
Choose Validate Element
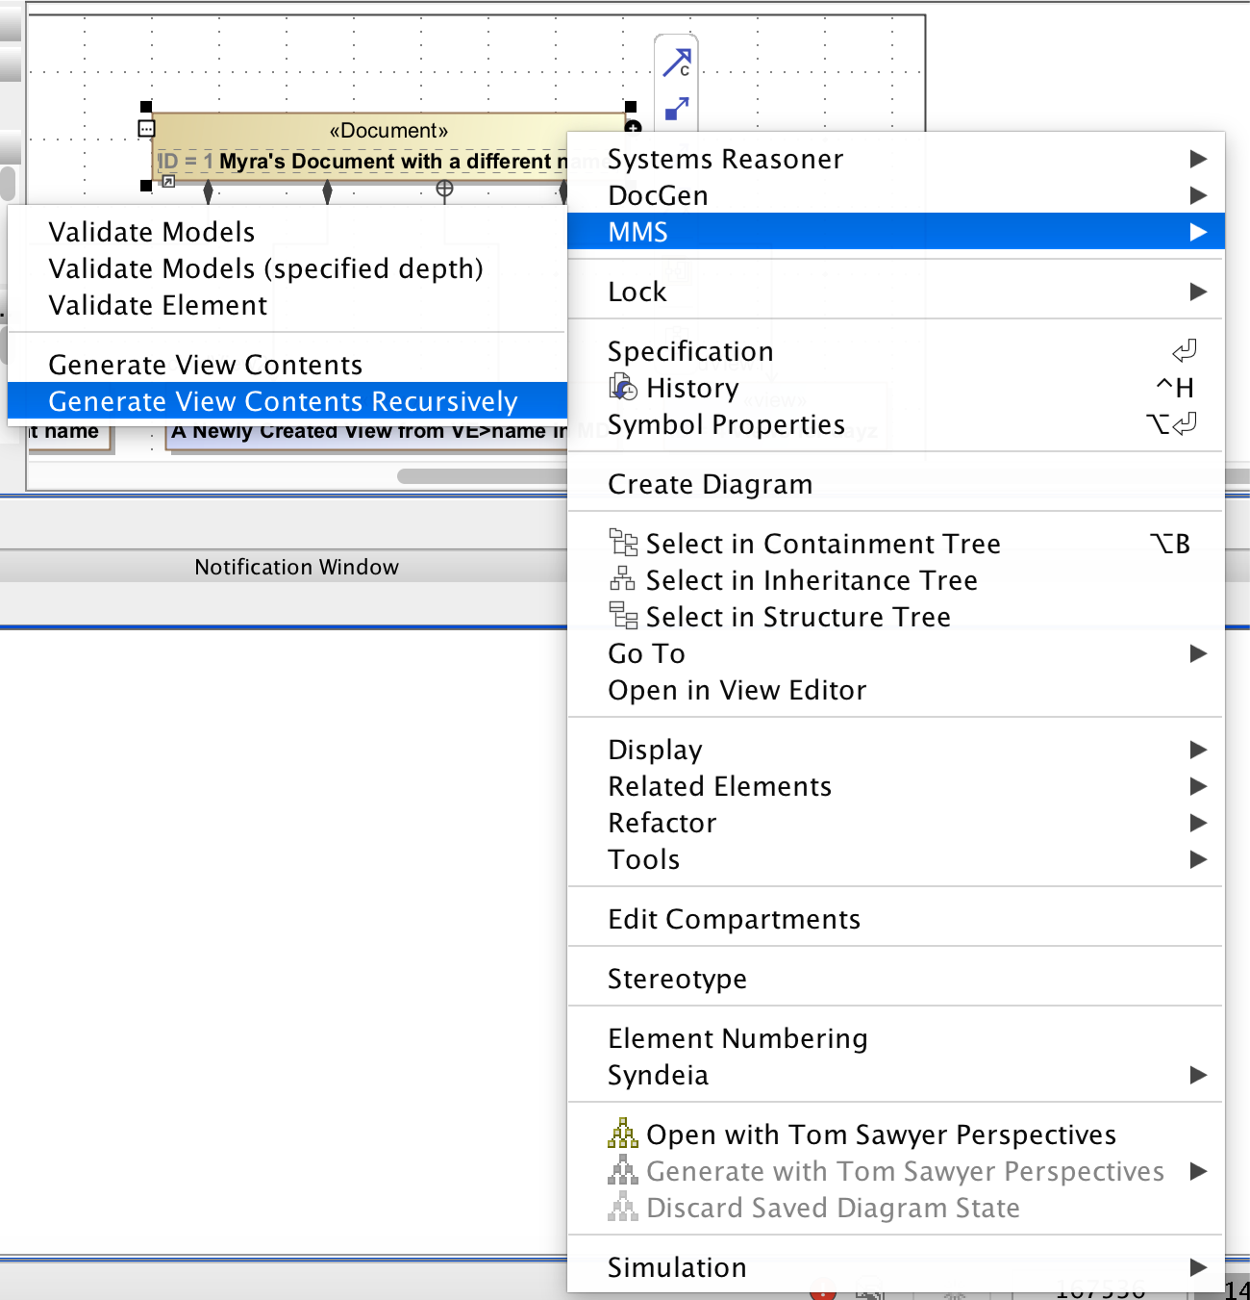287,305
